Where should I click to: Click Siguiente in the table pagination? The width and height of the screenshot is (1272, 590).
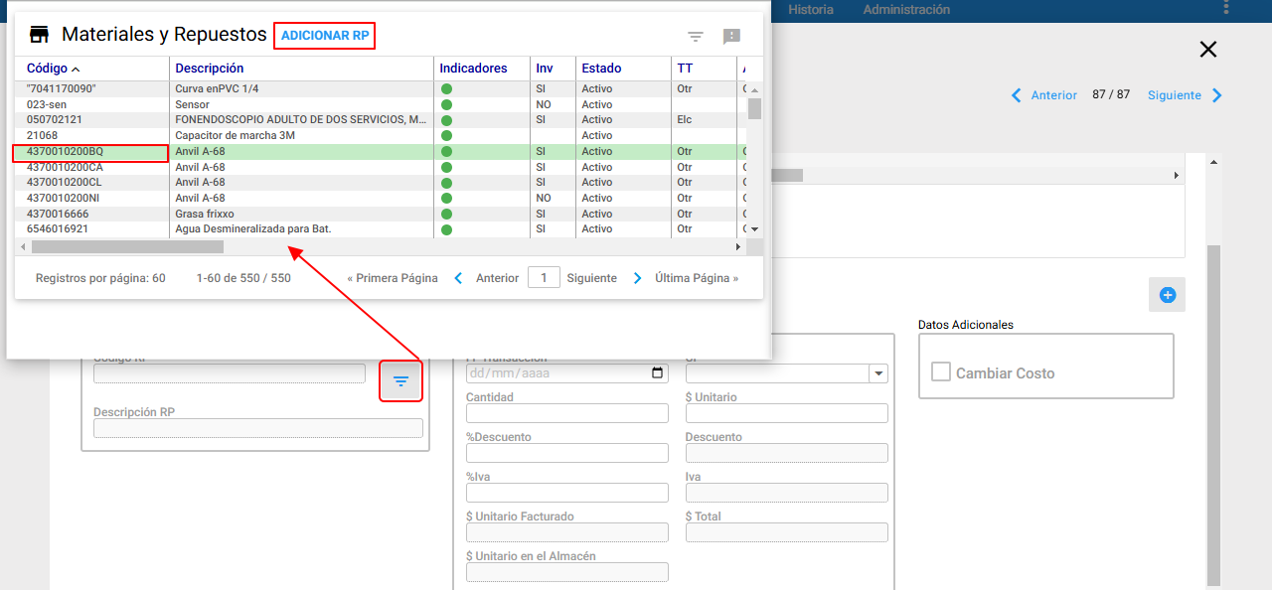click(x=592, y=278)
